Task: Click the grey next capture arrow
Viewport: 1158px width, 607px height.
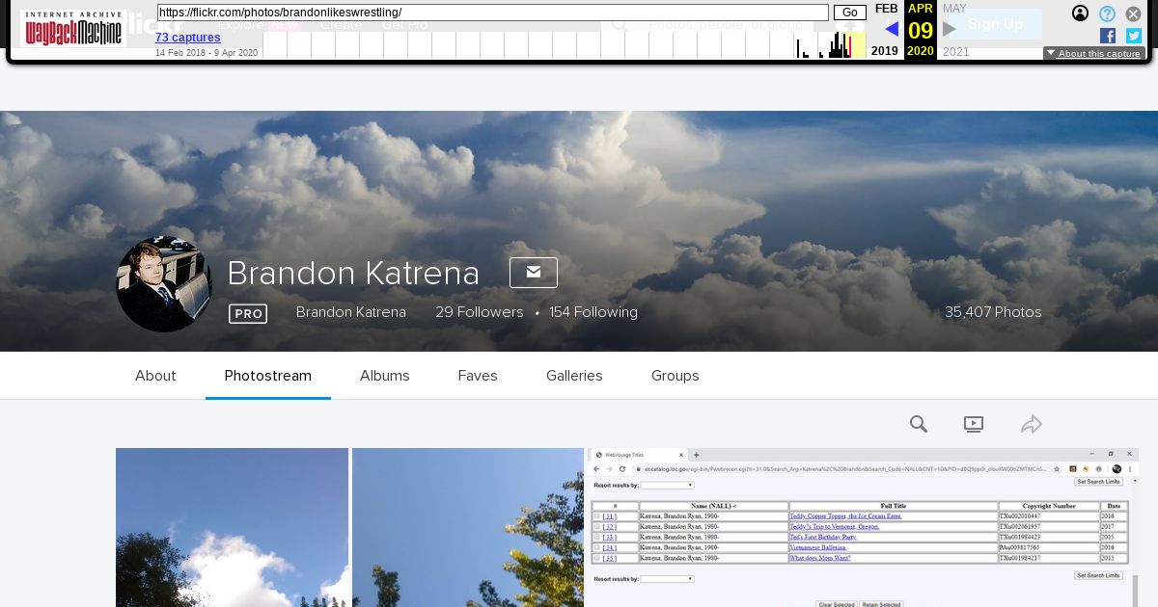Action: pyautogui.click(x=950, y=29)
